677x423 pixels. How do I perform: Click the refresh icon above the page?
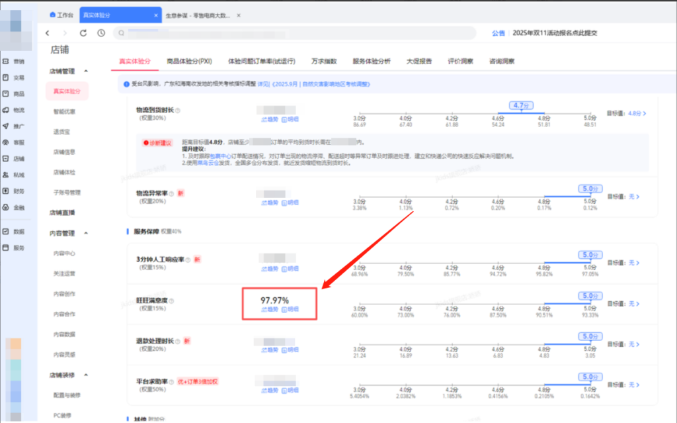click(x=82, y=33)
